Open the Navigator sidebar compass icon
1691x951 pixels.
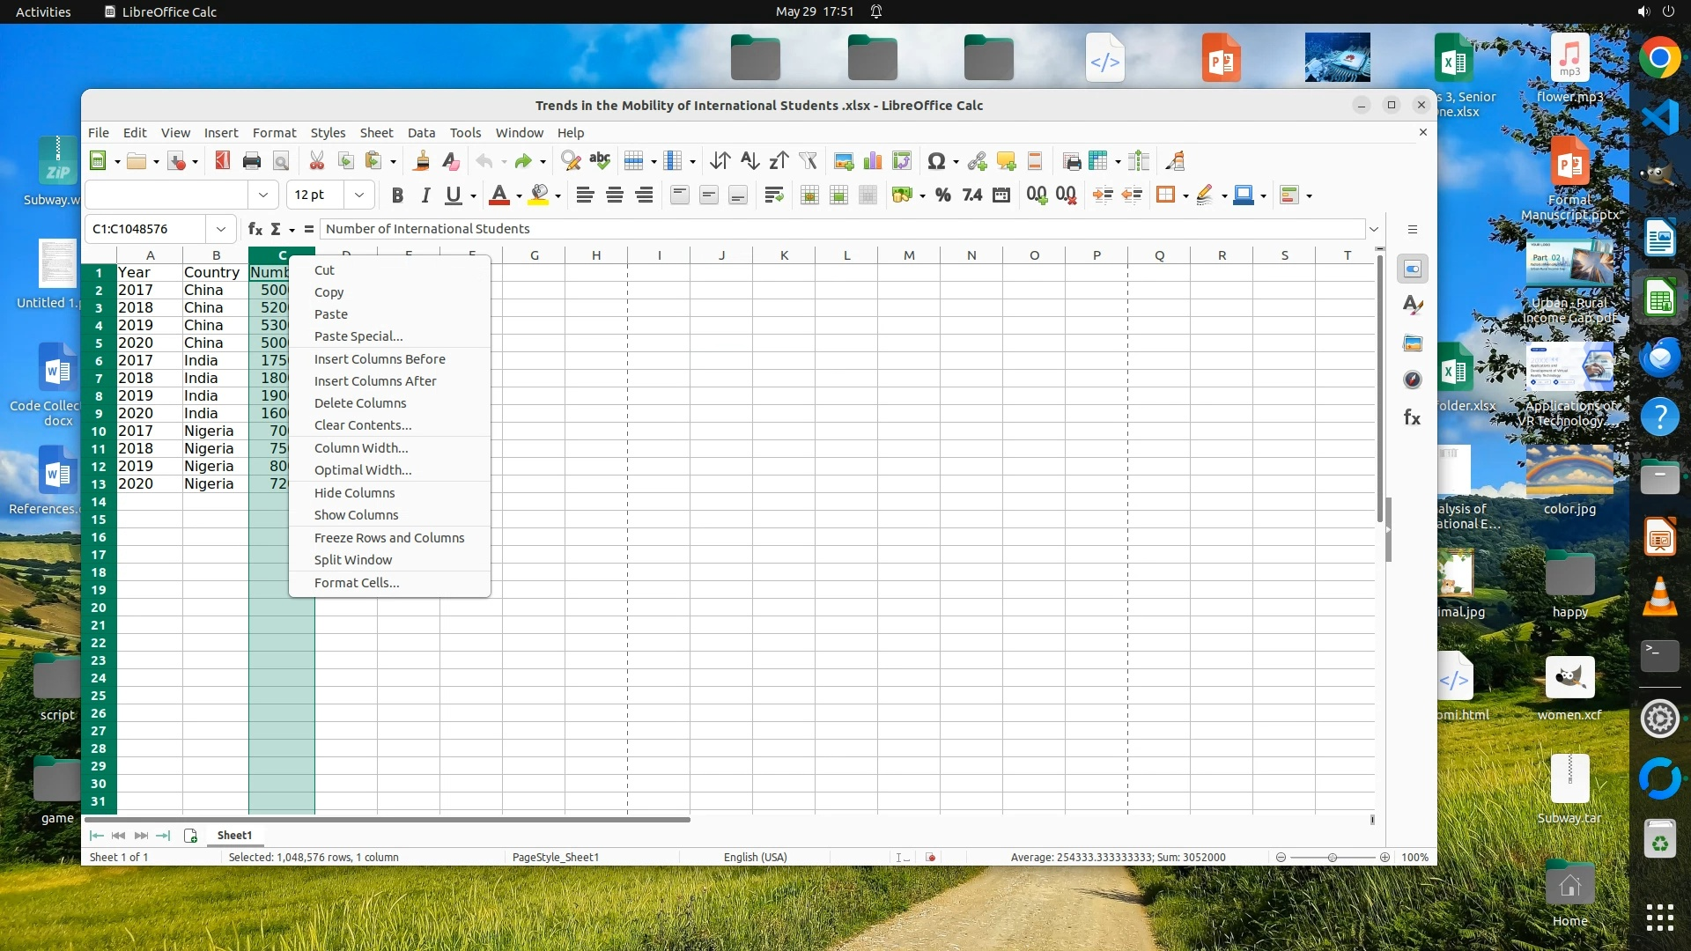1412,380
